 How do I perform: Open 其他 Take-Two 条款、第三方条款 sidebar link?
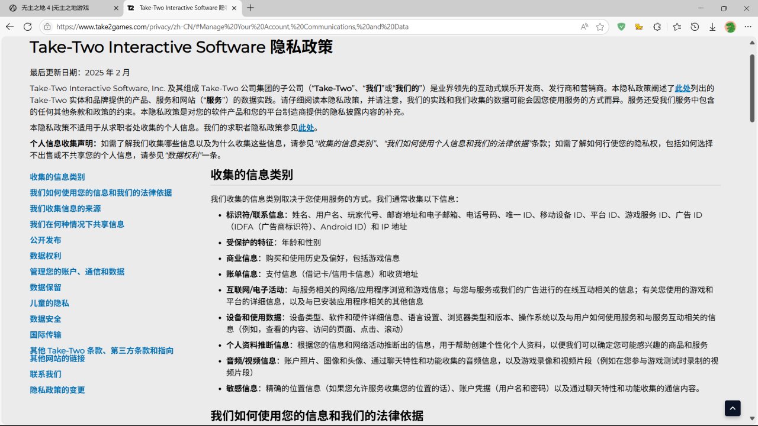pyautogui.click(x=102, y=354)
